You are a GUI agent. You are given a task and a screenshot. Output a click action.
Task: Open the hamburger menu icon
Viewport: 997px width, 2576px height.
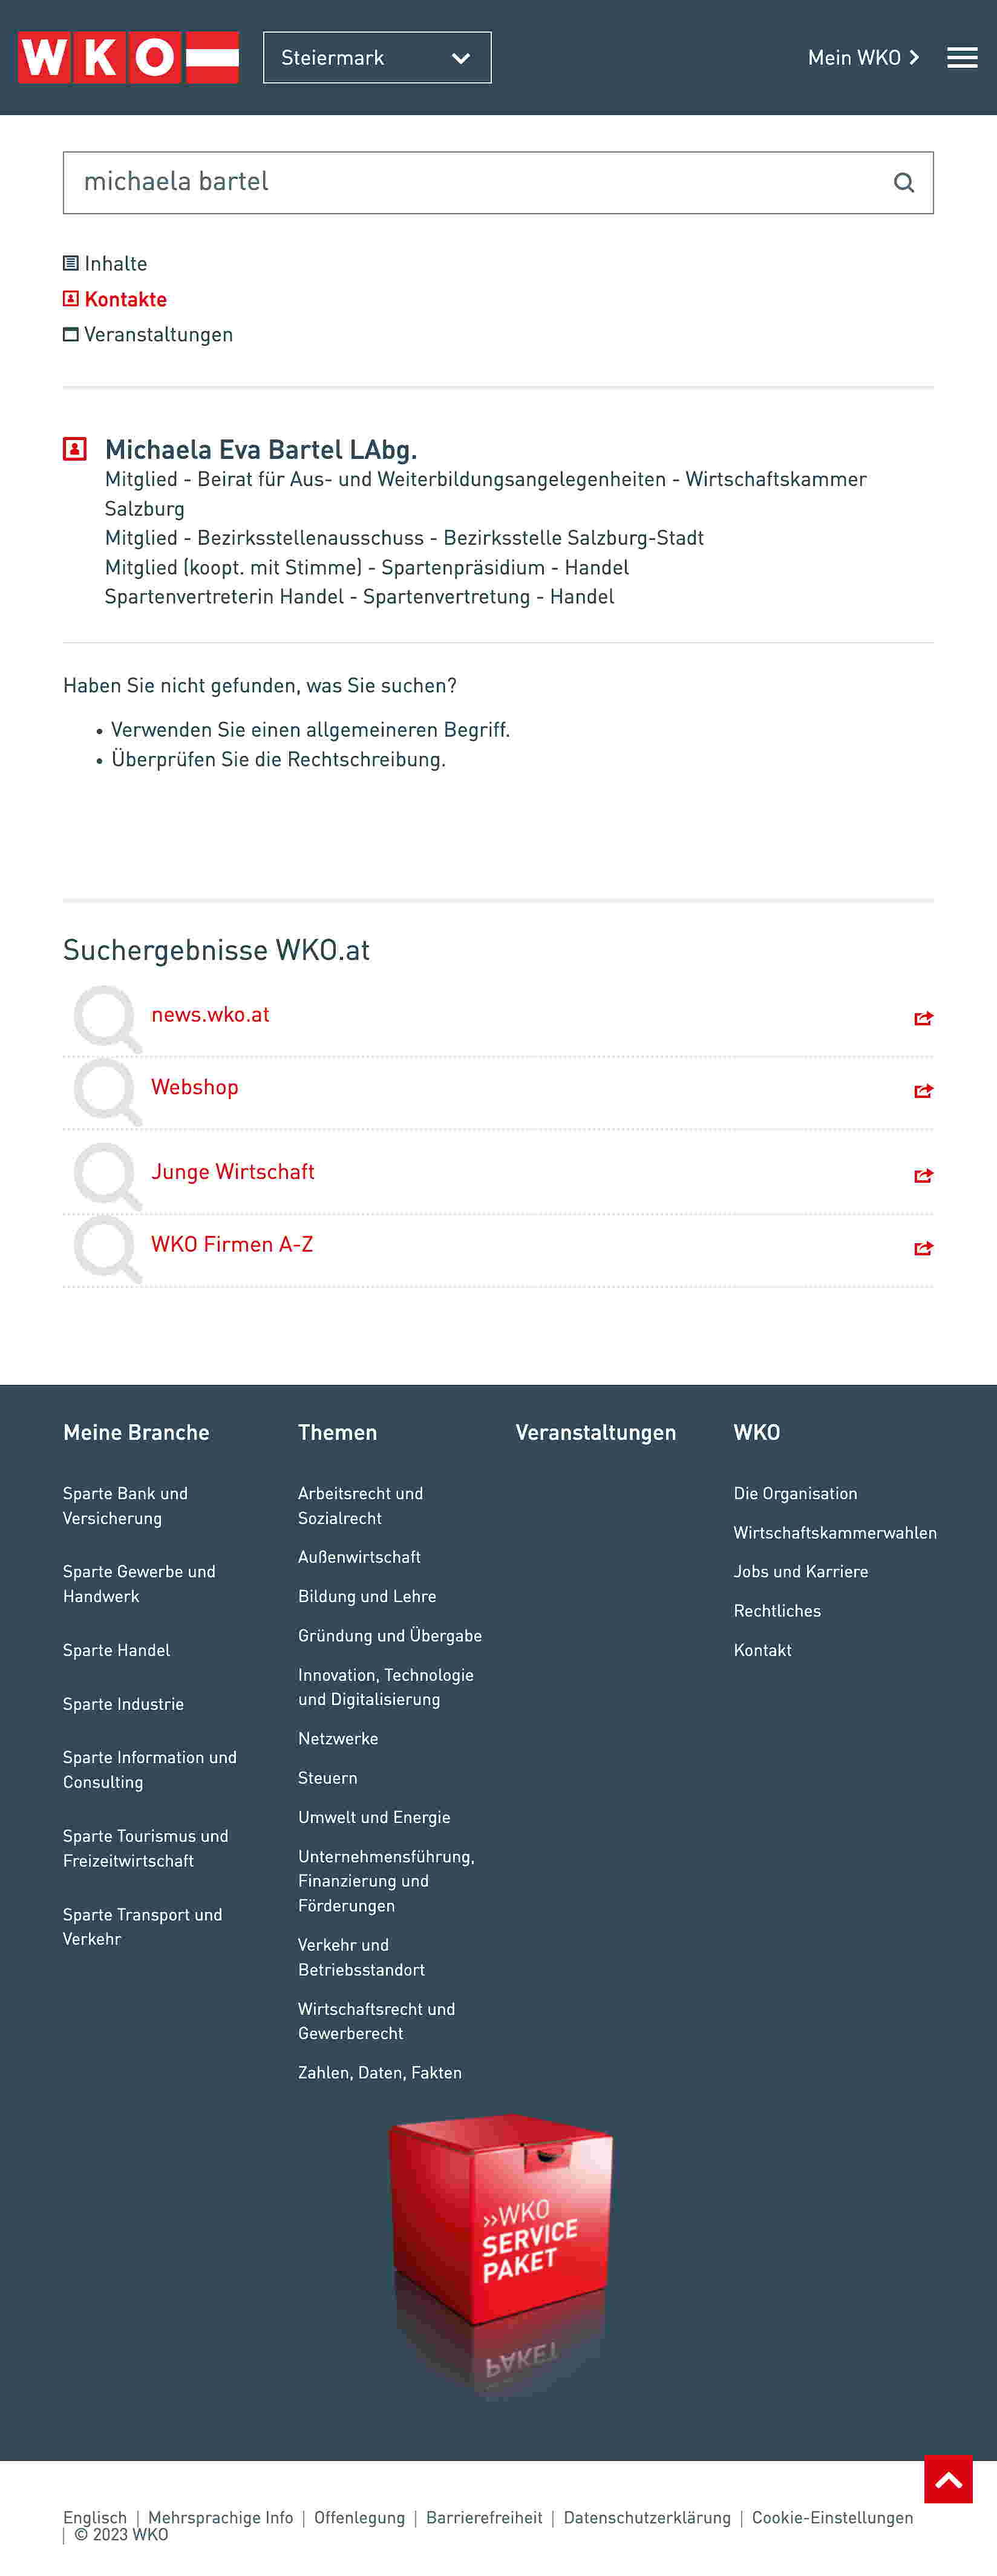point(962,58)
